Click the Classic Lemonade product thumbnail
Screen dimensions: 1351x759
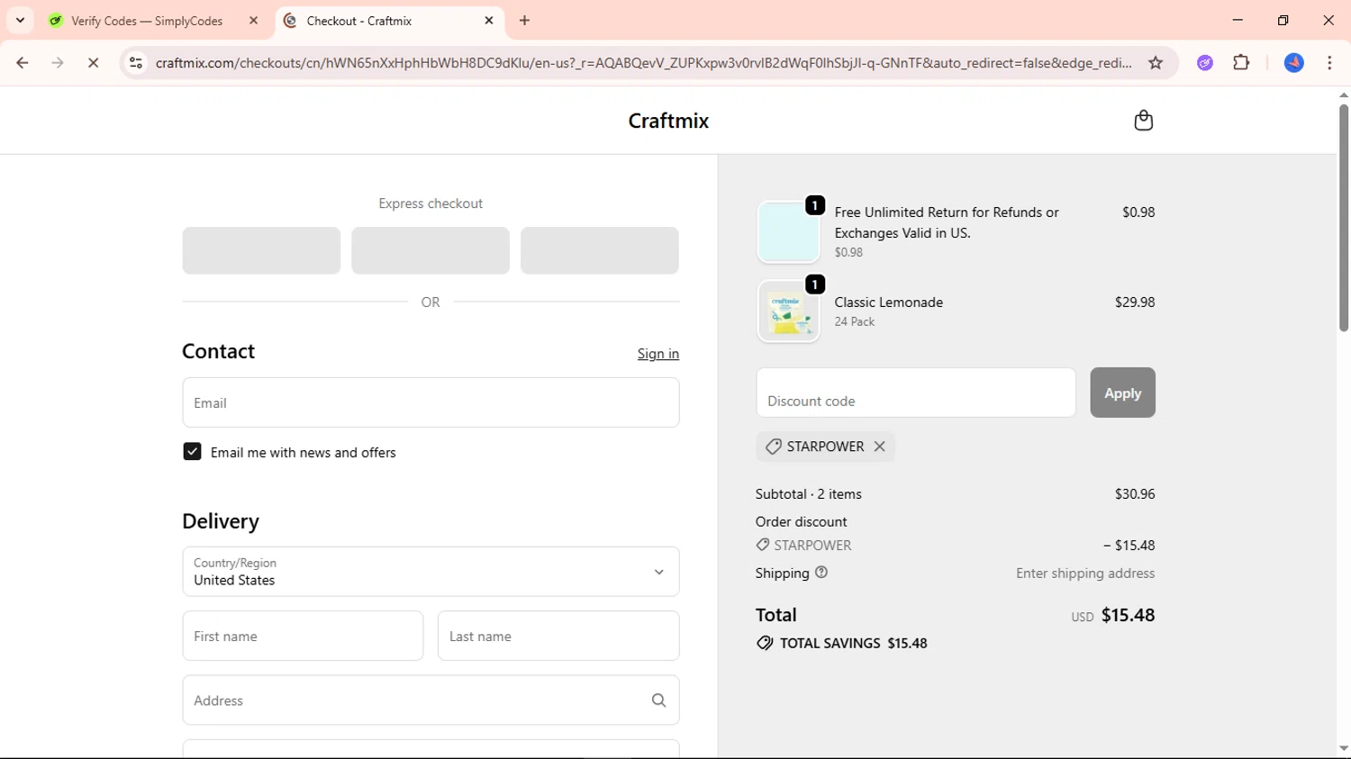(x=788, y=312)
